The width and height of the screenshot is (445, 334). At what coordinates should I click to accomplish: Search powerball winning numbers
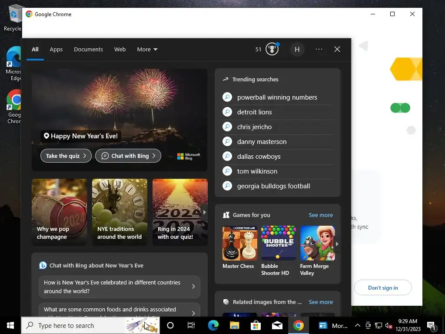coord(277,97)
